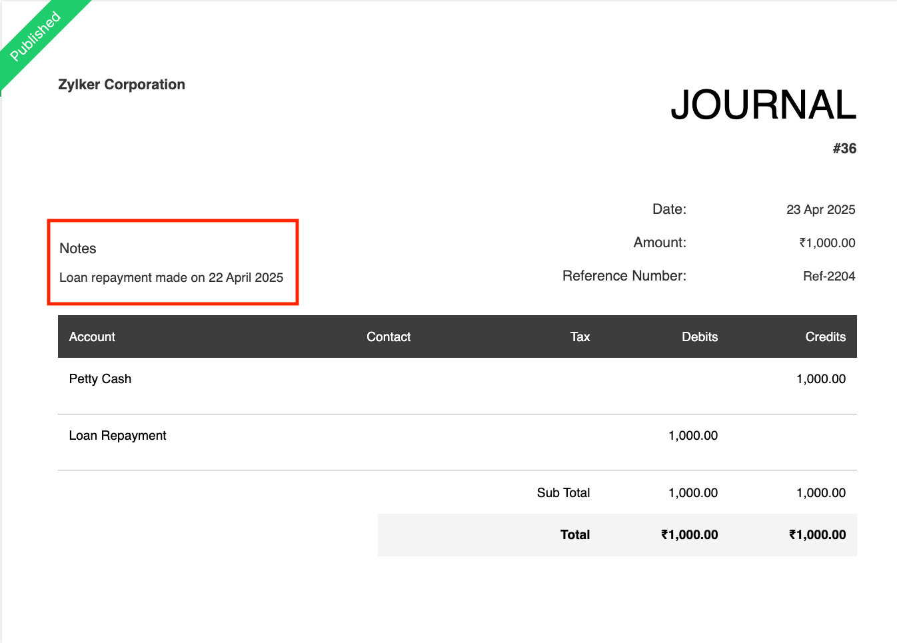
Task: Select the Zylker Corporation company name
Action: [x=122, y=85]
